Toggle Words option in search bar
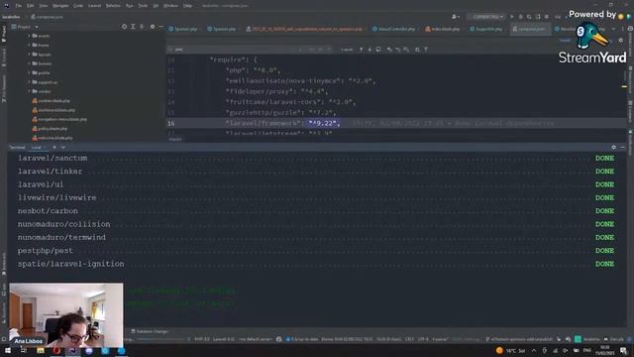 [320, 50]
